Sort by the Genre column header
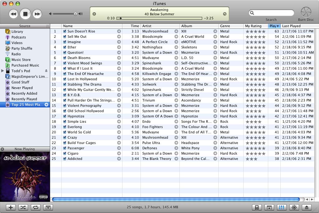 coord(231,26)
